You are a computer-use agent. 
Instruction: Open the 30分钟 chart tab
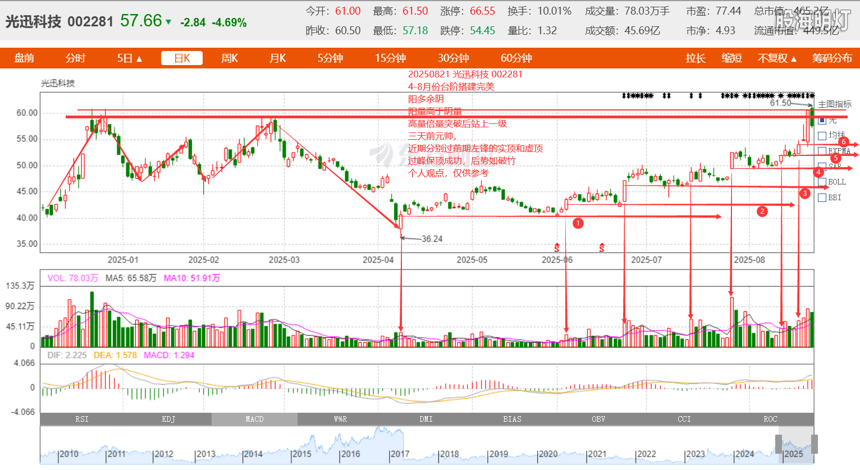point(454,58)
